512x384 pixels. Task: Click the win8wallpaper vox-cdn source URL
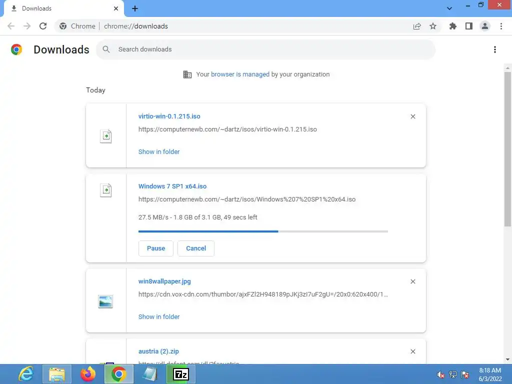coord(263,294)
